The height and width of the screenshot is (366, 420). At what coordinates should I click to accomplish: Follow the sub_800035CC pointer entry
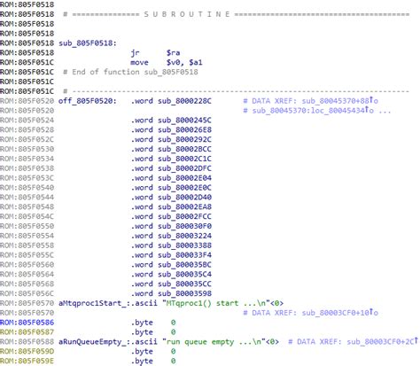(x=184, y=284)
